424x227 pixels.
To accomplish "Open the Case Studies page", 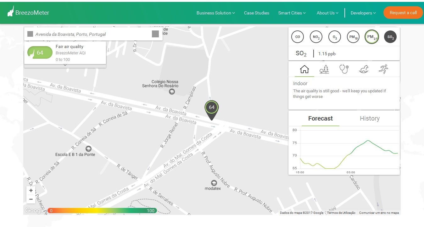I will (x=257, y=13).
